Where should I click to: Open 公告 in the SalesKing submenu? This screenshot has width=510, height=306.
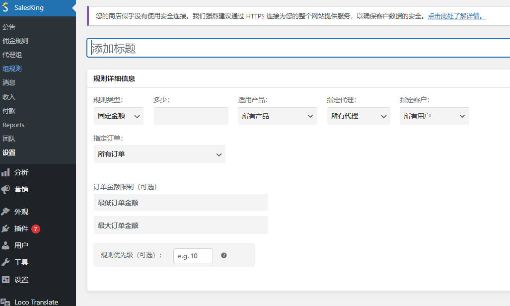pos(9,27)
